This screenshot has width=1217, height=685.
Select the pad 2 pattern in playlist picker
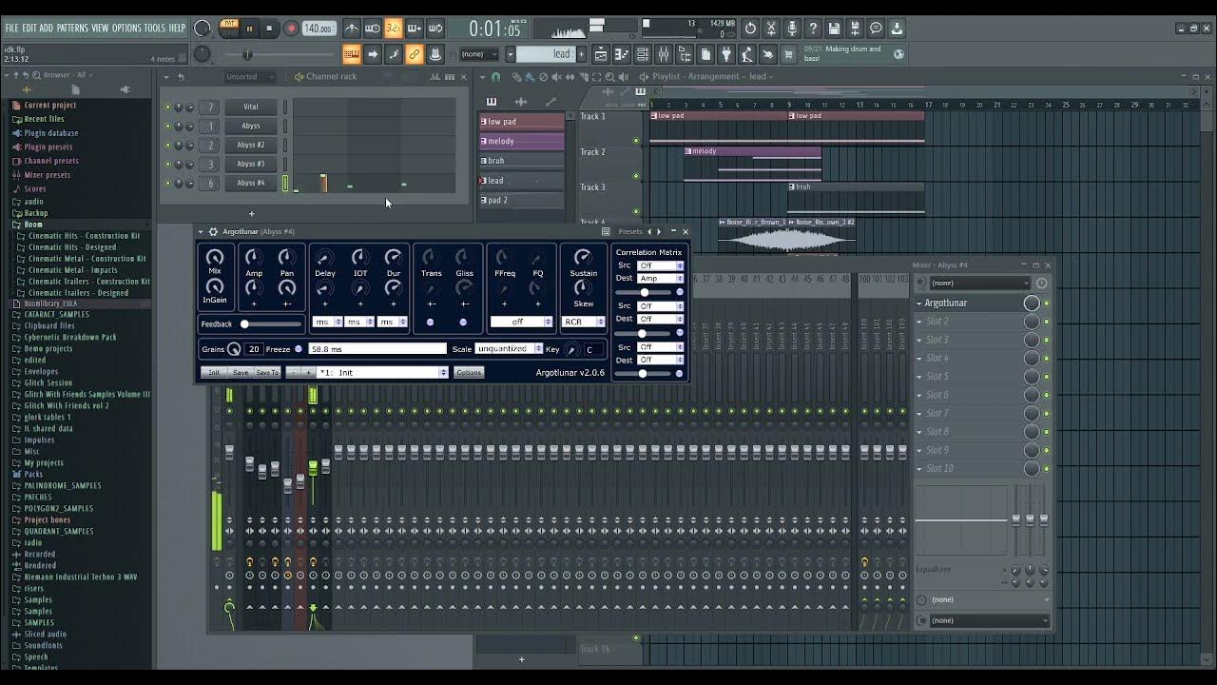(521, 200)
